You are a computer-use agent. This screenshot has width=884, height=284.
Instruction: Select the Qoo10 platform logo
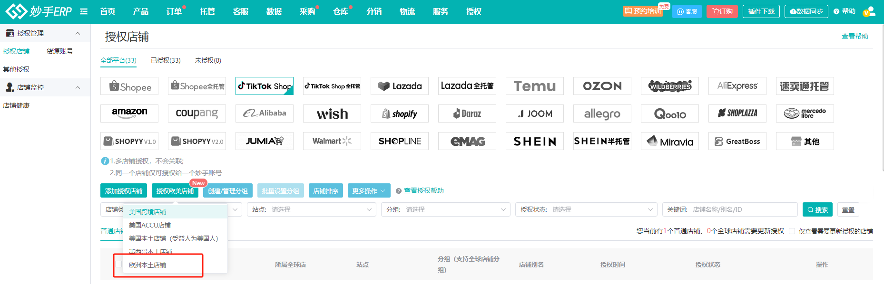(670, 114)
